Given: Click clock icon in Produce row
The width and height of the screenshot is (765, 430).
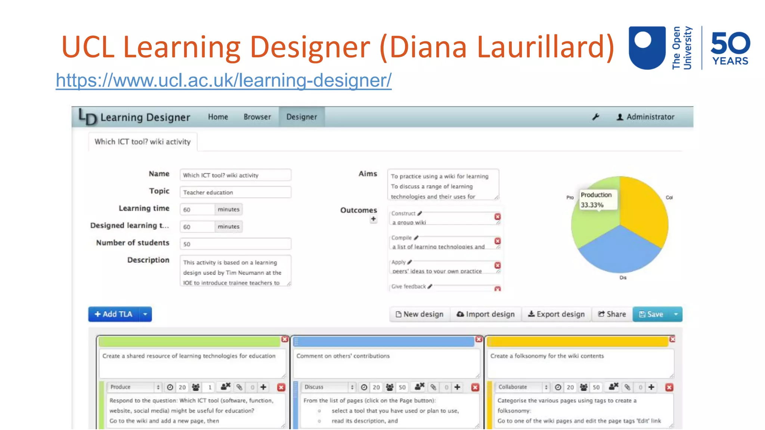Looking at the screenshot, I should [170, 387].
